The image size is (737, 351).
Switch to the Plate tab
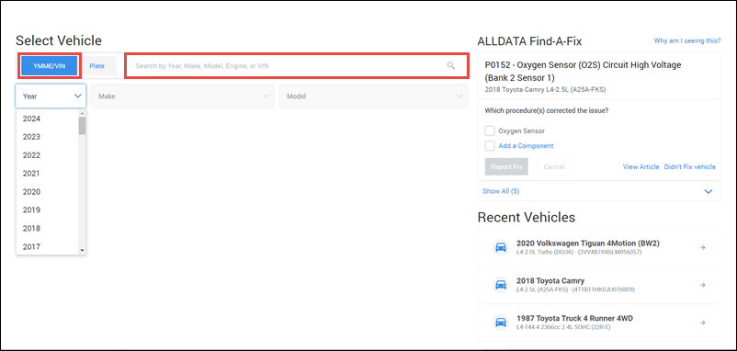tap(96, 66)
